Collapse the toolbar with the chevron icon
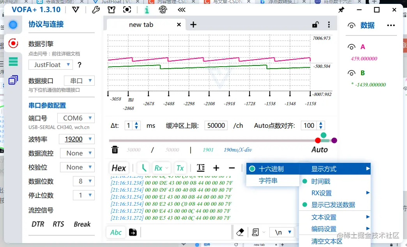This screenshot has width=407, height=247. pos(181,10)
